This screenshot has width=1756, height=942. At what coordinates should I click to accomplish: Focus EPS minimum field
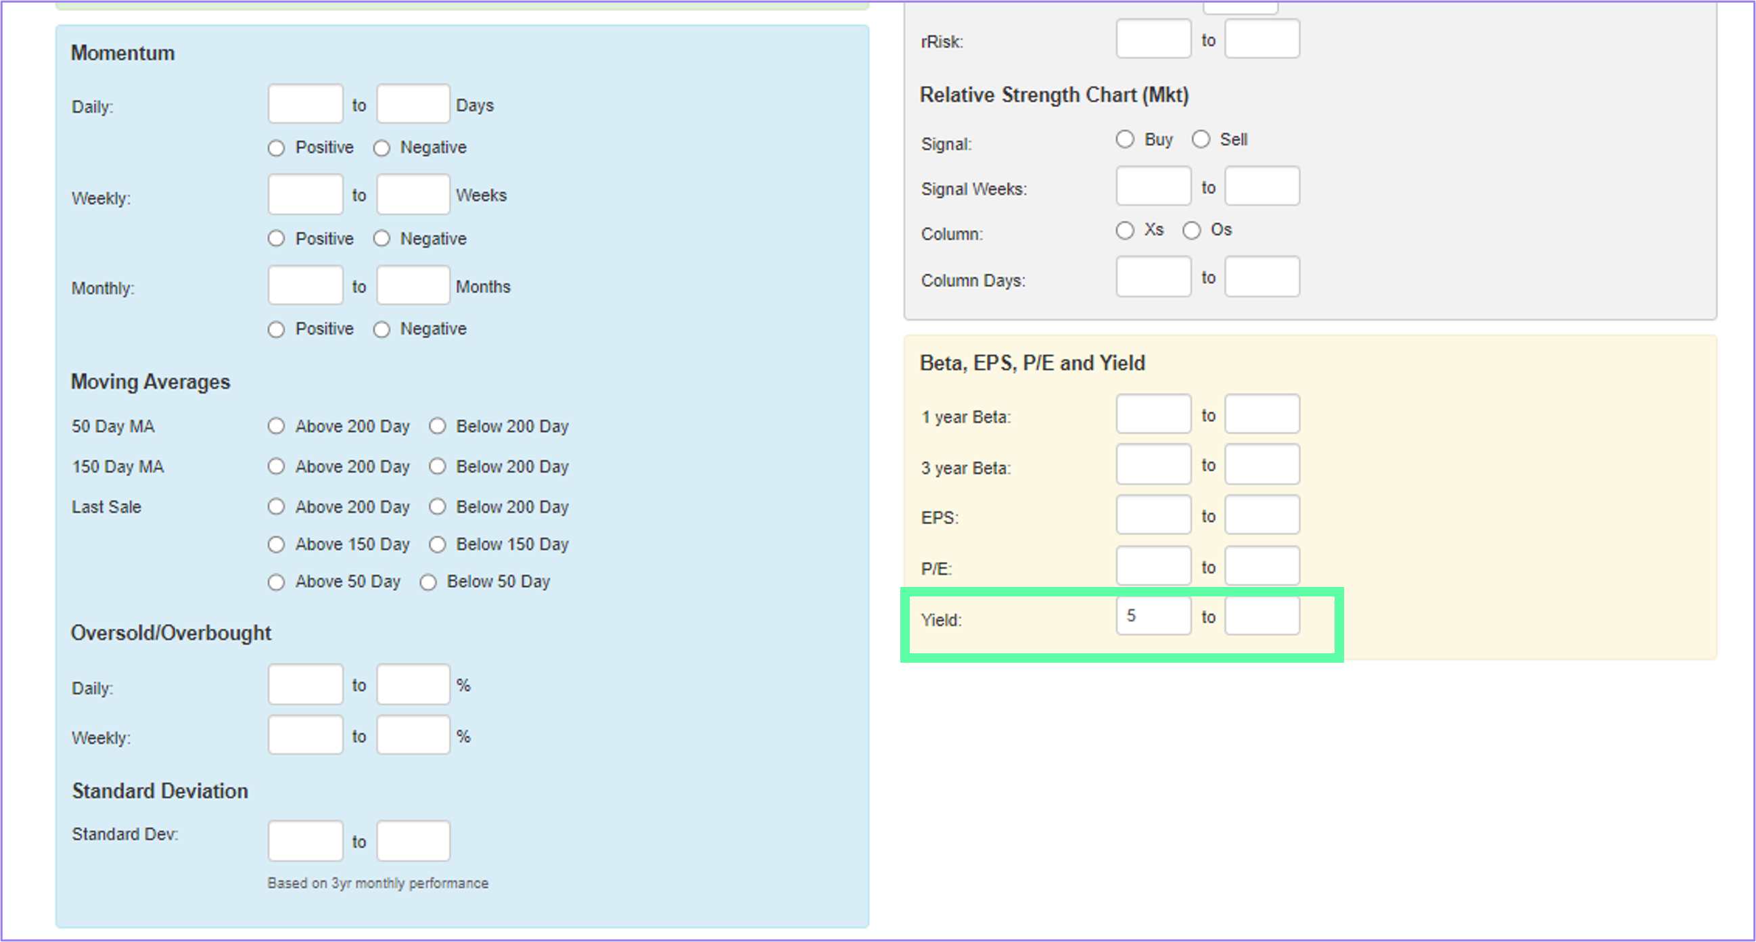coord(1153,515)
